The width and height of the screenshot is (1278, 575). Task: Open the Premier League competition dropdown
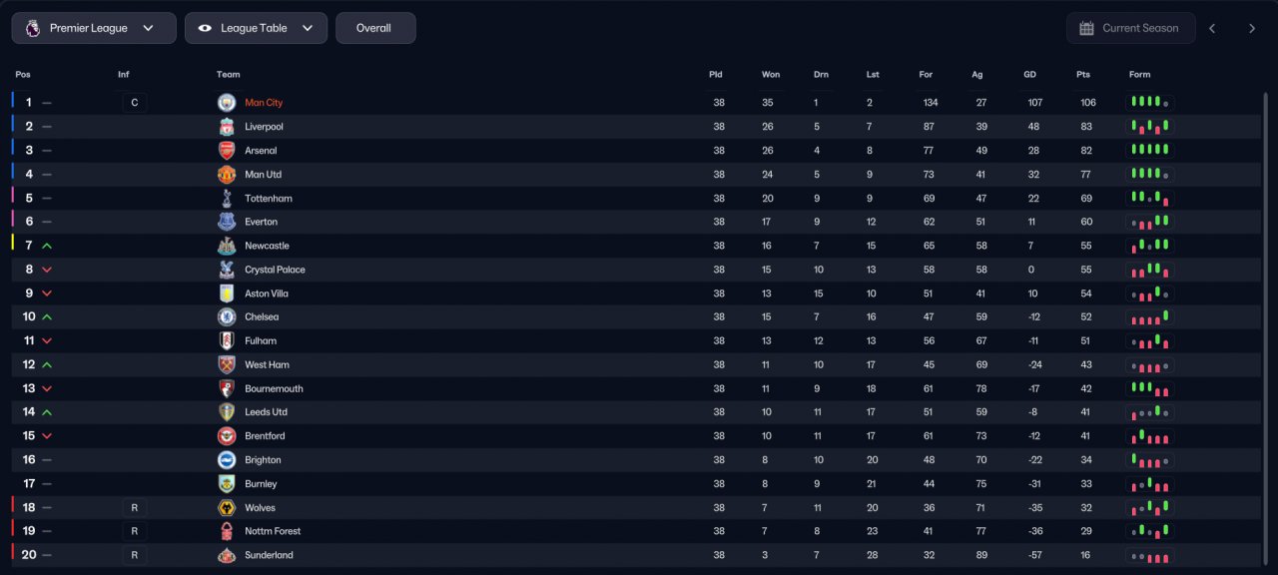(94, 28)
